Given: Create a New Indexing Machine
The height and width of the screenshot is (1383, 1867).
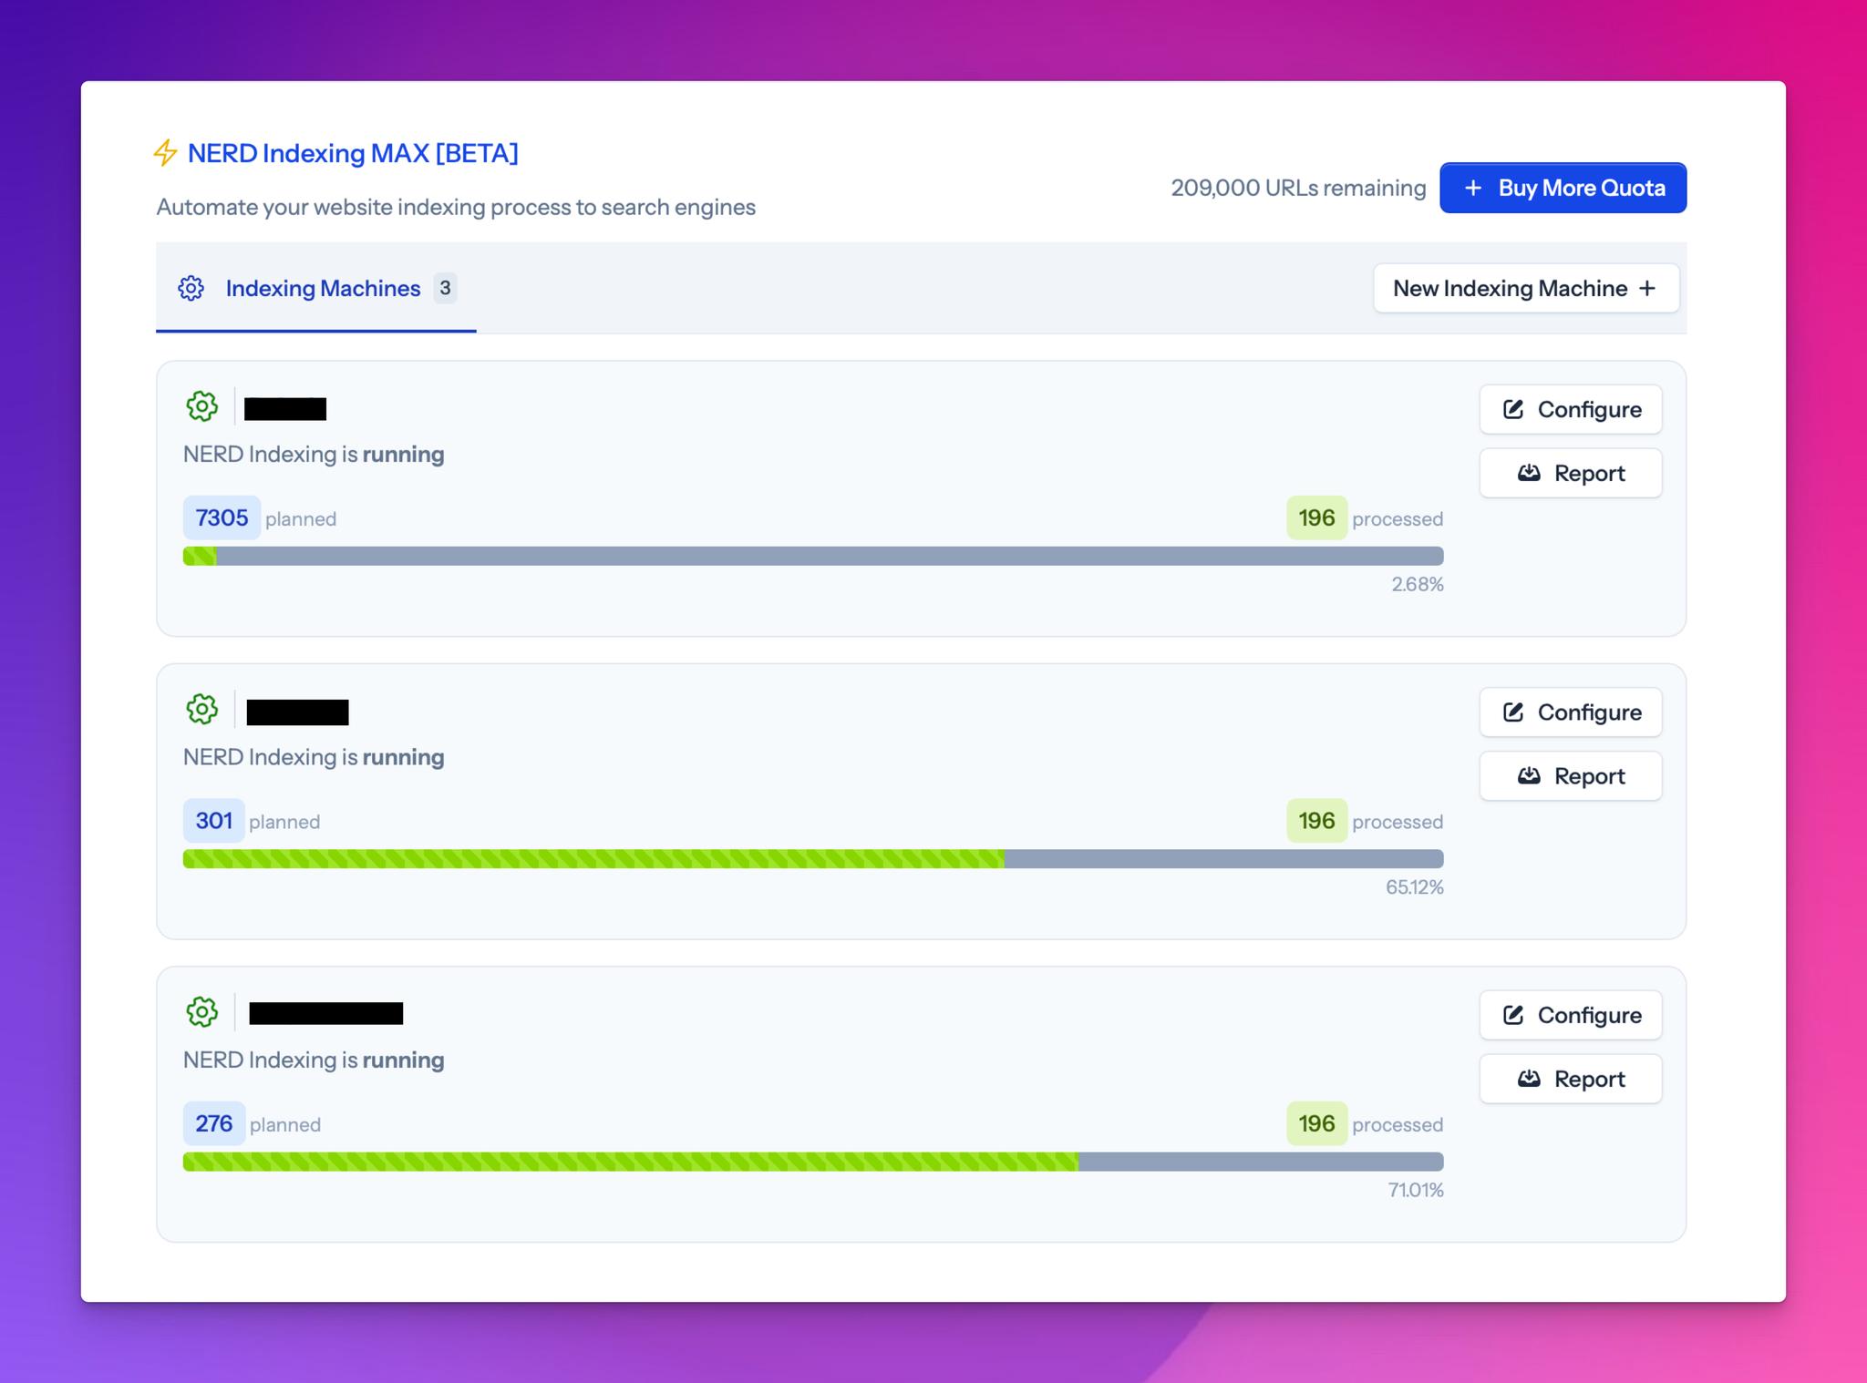Looking at the screenshot, I should [1526, 288].
